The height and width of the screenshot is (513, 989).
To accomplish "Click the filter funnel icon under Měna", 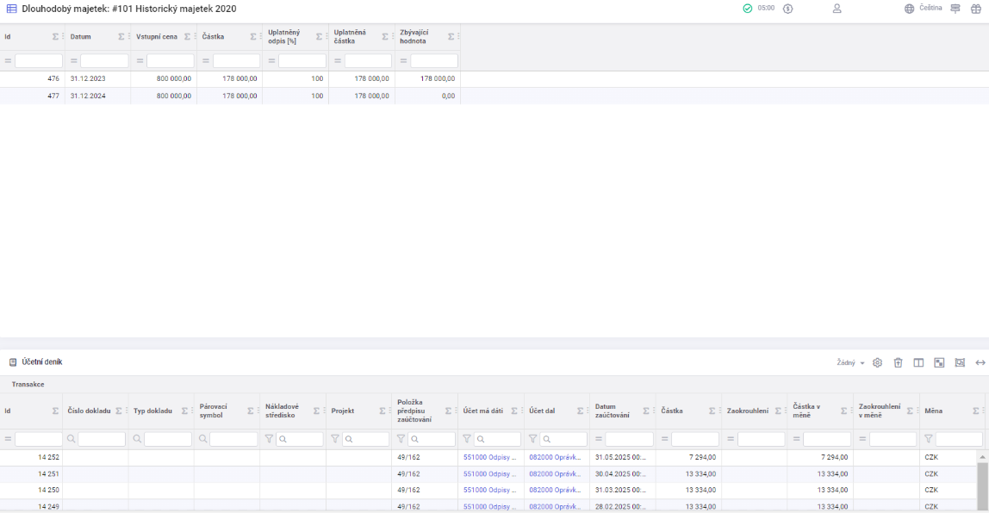I will 929,439.
